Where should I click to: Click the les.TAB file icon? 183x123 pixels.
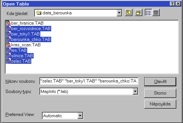click(x=8, y=50)
